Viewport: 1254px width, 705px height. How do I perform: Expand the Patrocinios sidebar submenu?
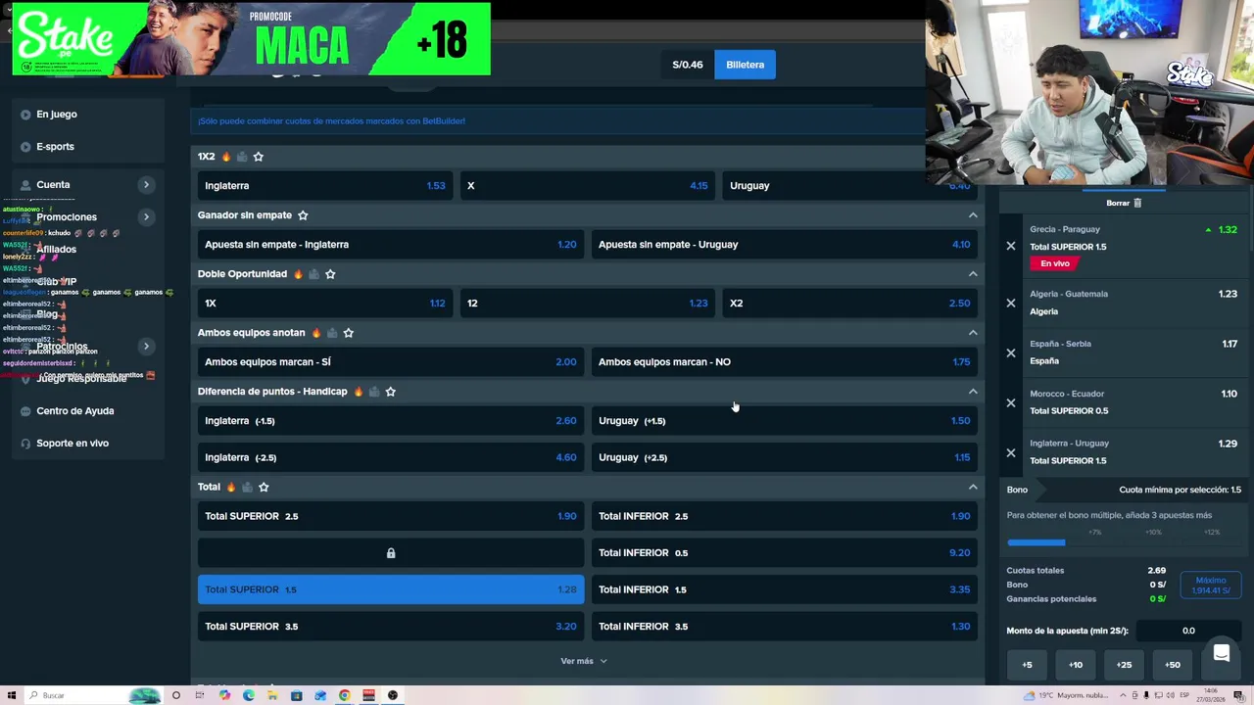pos(146,347)
